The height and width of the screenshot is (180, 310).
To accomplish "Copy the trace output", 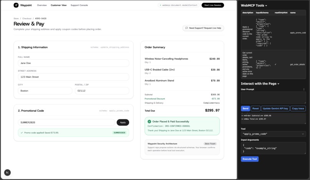I will (298, 108).
